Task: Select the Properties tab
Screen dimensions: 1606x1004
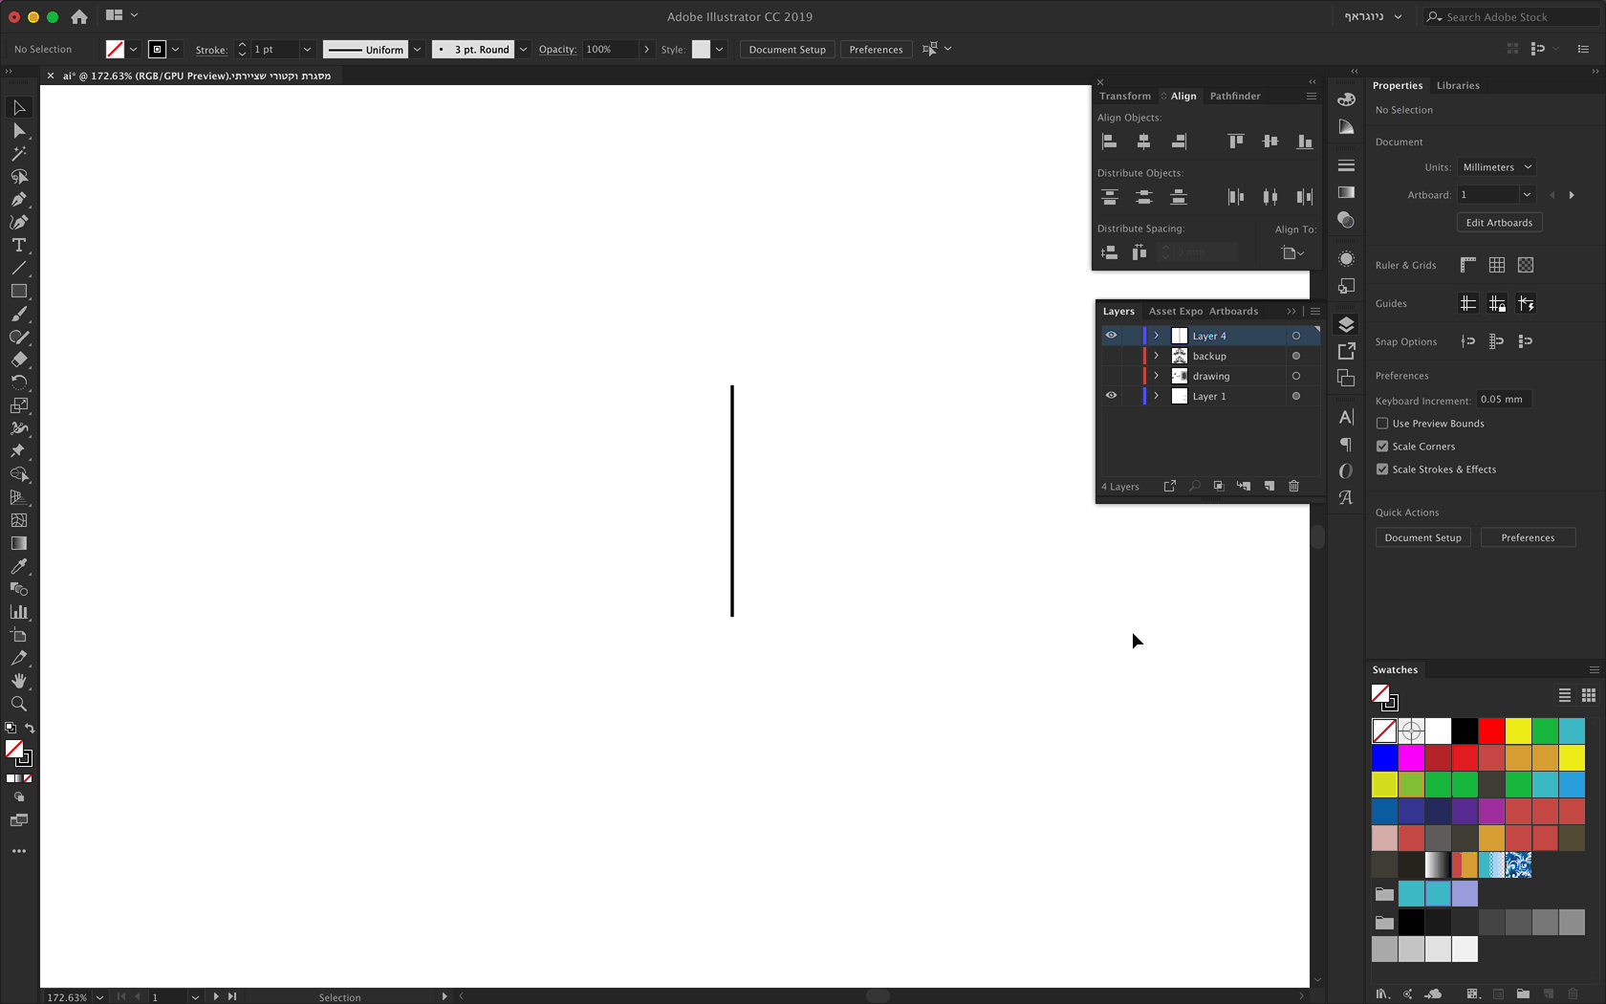Action: point(1398,86)
